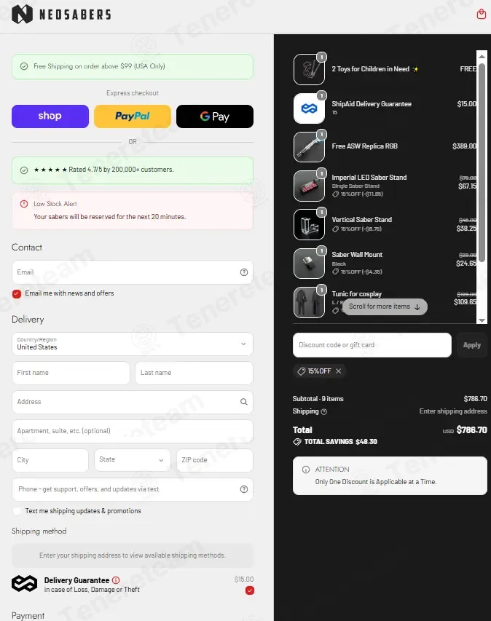The width and height of the screenshot is (491, 621).
Task: Open the Shipping info question mark icon
Action: (323, 412)
